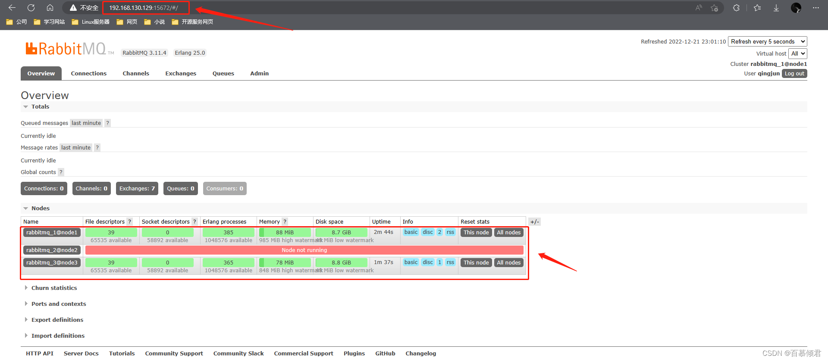Open the 网页 bookmarks folder
This screenshot has height=361, width=828.
point(127,22)
